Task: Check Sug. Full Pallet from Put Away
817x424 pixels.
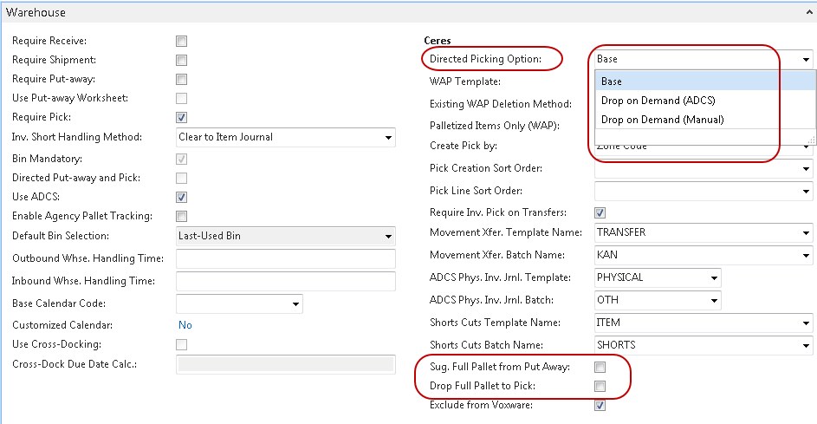Action: point(600,367)
